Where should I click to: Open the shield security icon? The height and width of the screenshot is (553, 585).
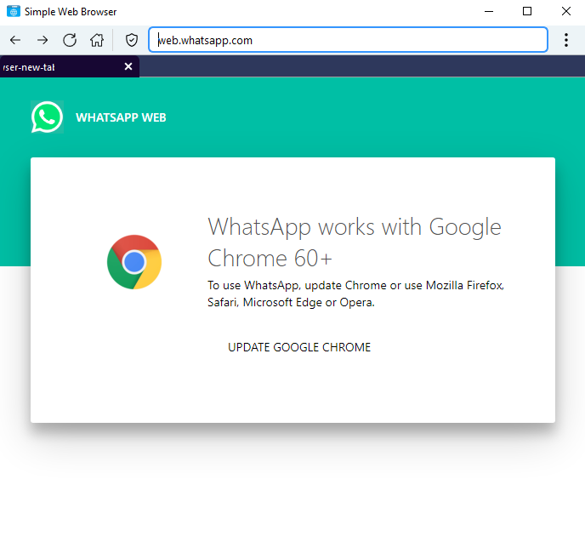pos(131,40)
